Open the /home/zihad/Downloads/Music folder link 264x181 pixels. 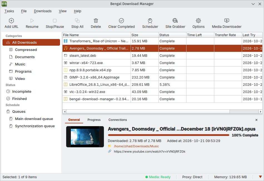click(136, 146)
